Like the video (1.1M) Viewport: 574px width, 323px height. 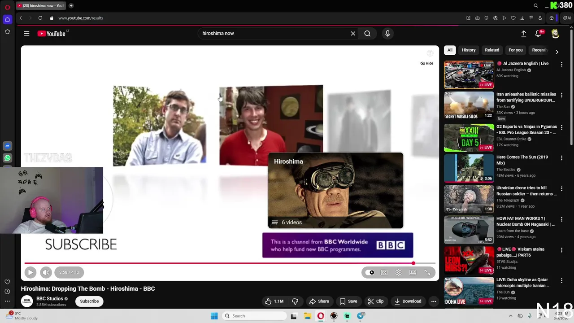pos(274,301)
